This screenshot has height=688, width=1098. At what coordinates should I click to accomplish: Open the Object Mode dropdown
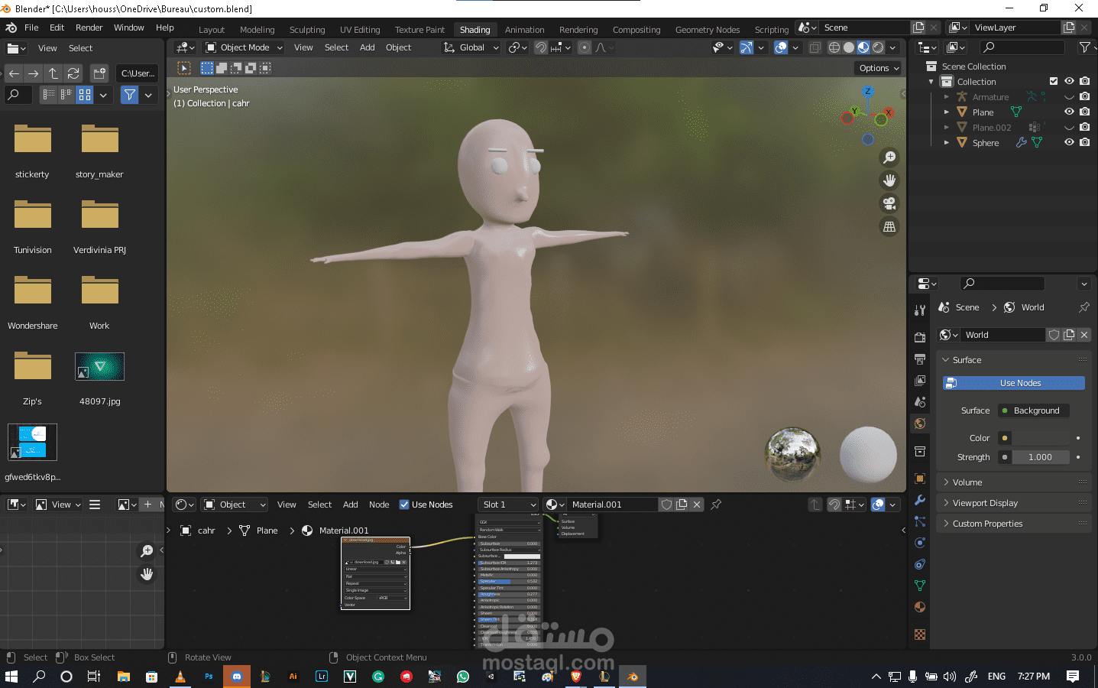click(244, 47)
